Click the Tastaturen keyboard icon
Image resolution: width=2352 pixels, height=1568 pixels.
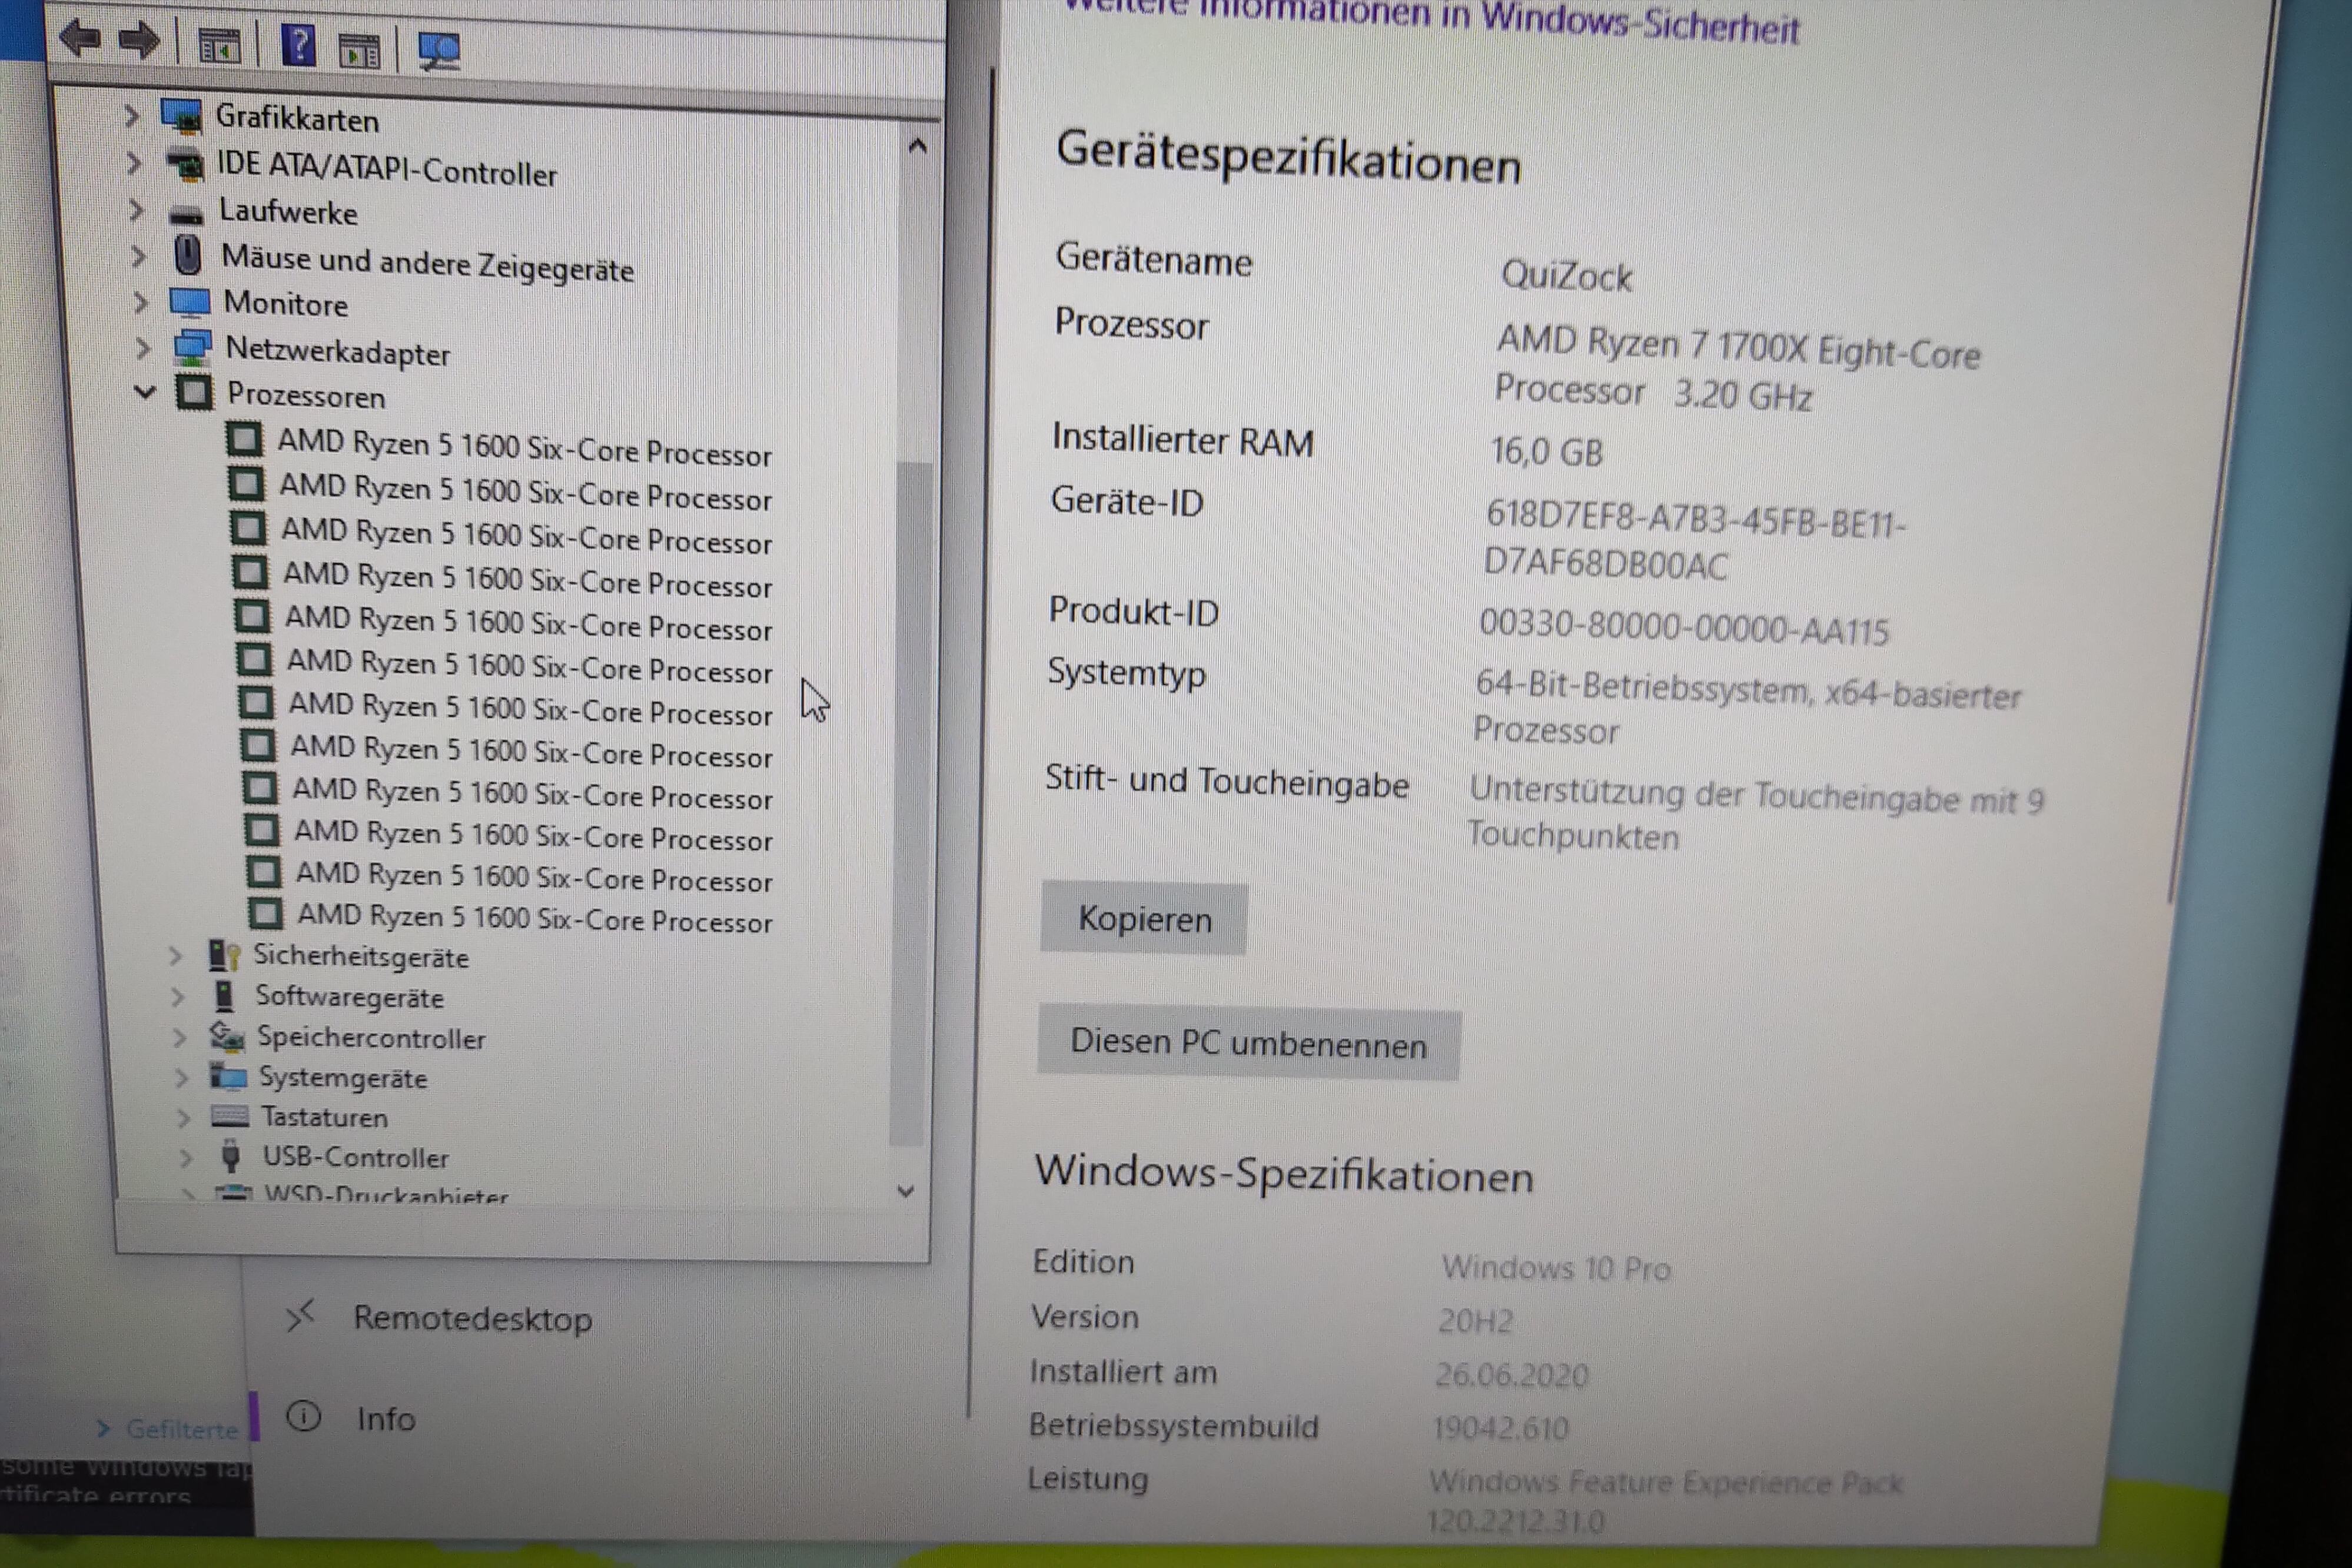click(231, 1116)
